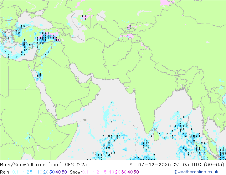Click the weatheronline.co.uk copyright link
226x175 pixels.
(x=196, y=172)
